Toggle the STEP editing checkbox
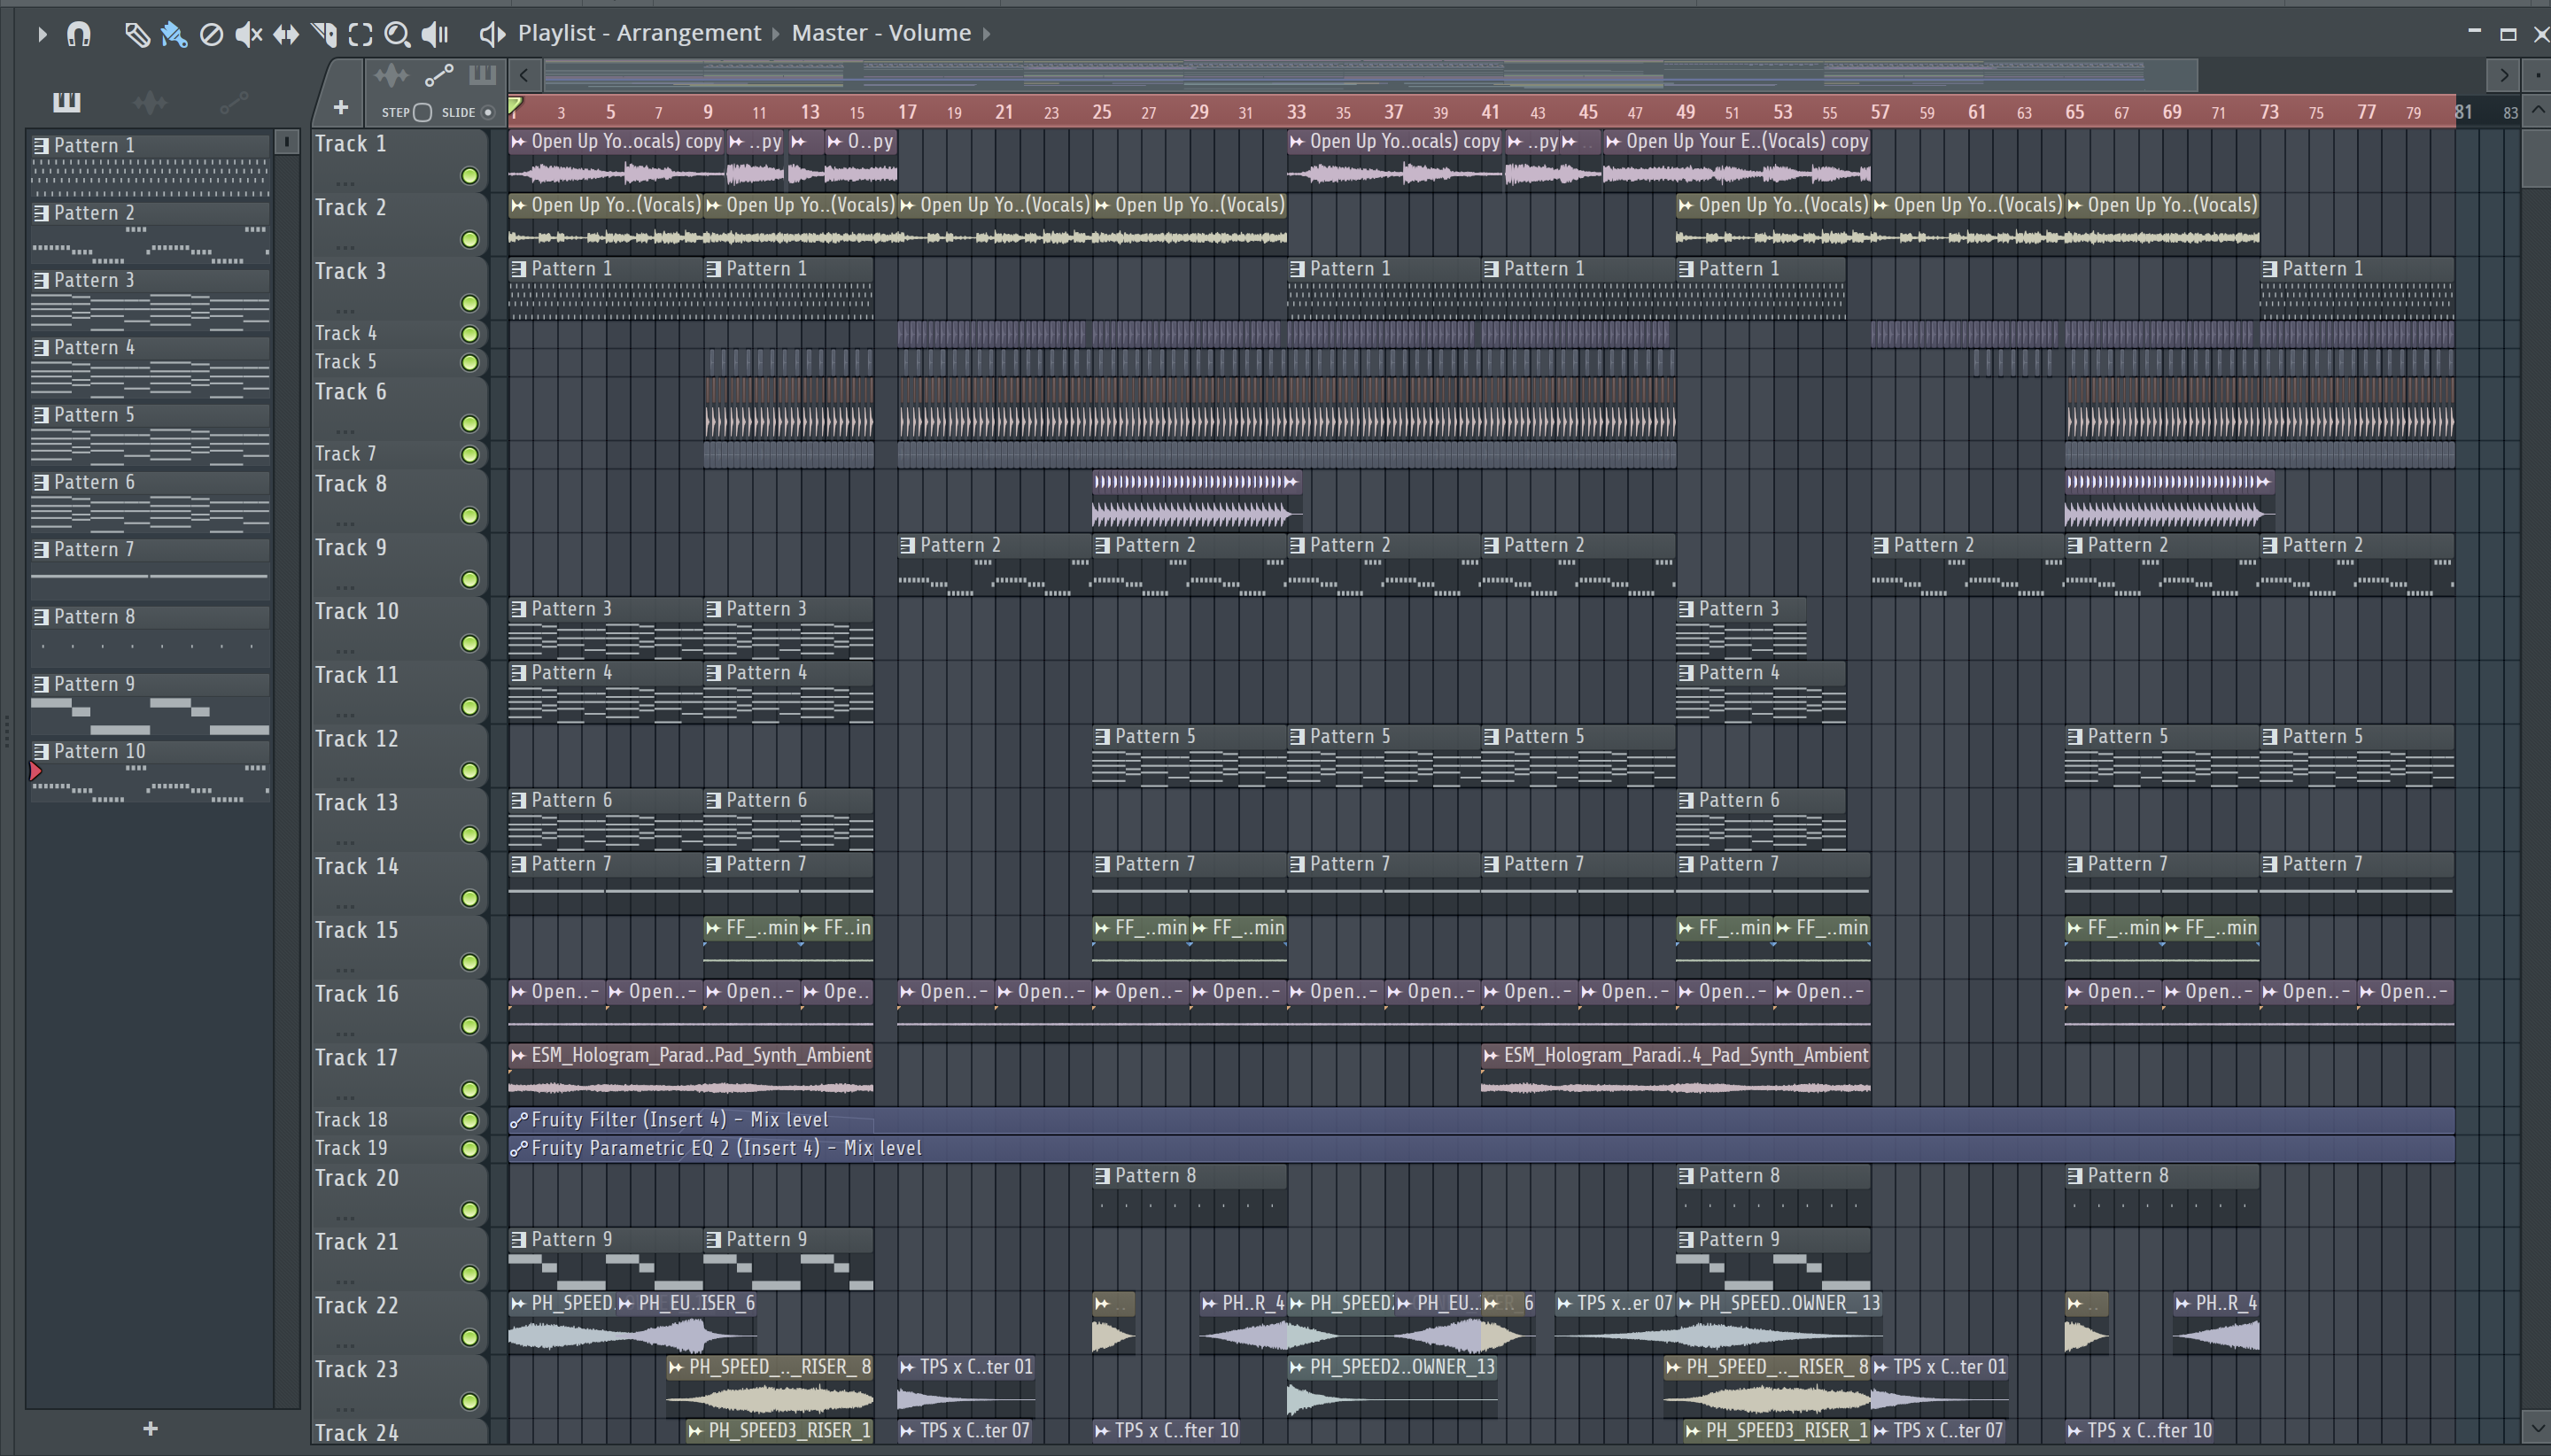The height and width of the screenshot is (1456, 2551). click(x=423, y=112)
